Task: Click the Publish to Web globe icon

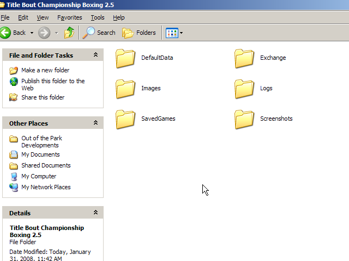Action: point(14,82)
